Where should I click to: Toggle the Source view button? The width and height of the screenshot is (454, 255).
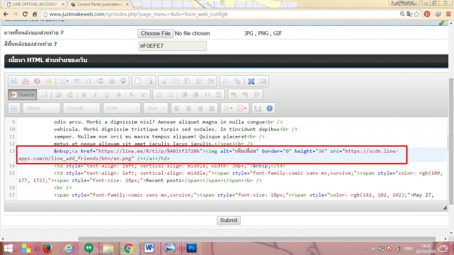[23, 94]
